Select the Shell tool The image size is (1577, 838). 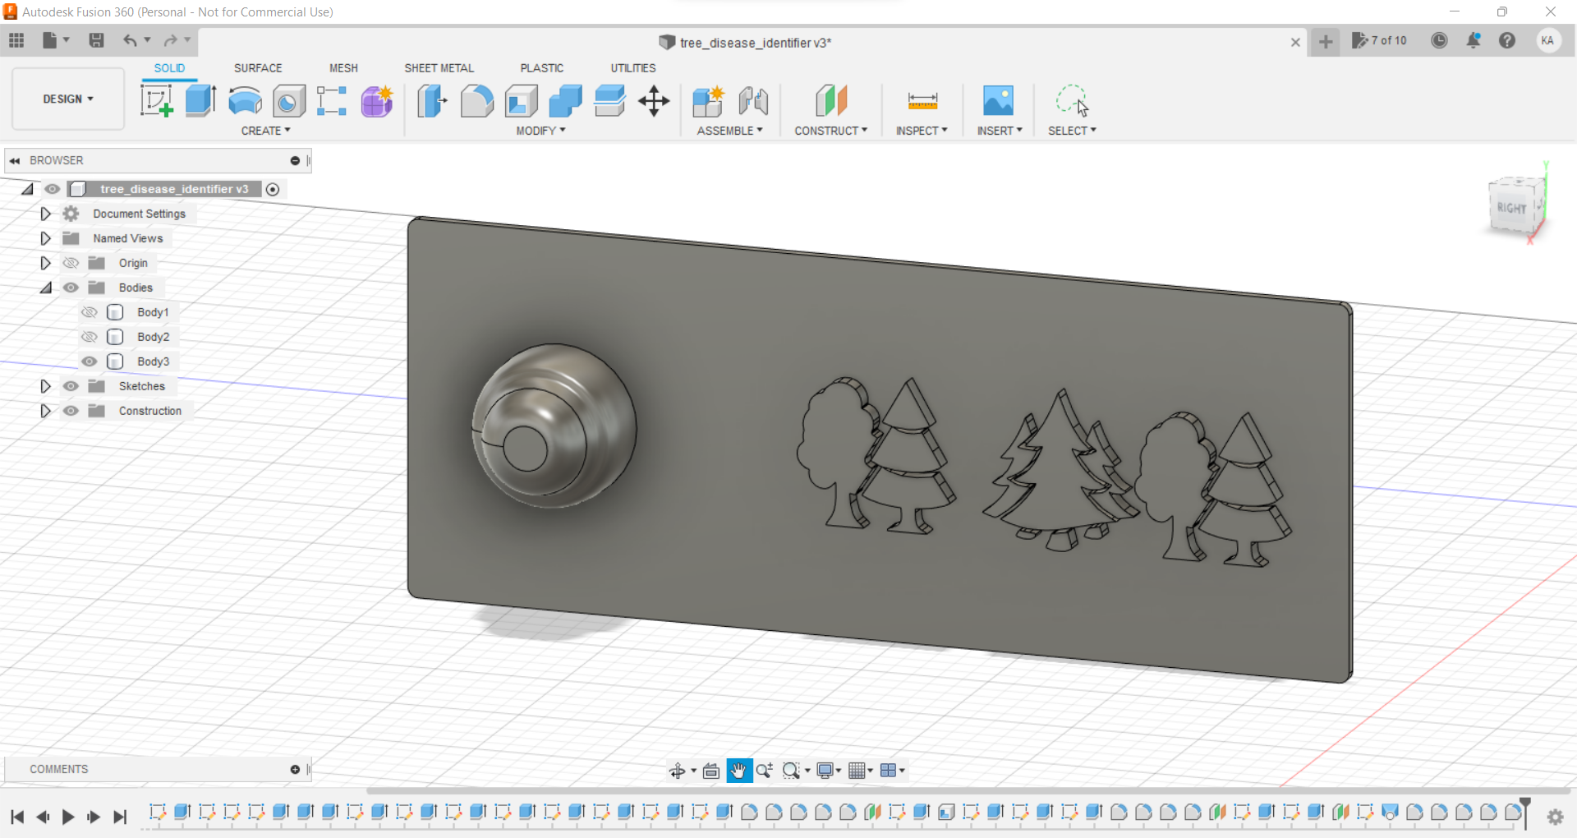coord(521,102)
